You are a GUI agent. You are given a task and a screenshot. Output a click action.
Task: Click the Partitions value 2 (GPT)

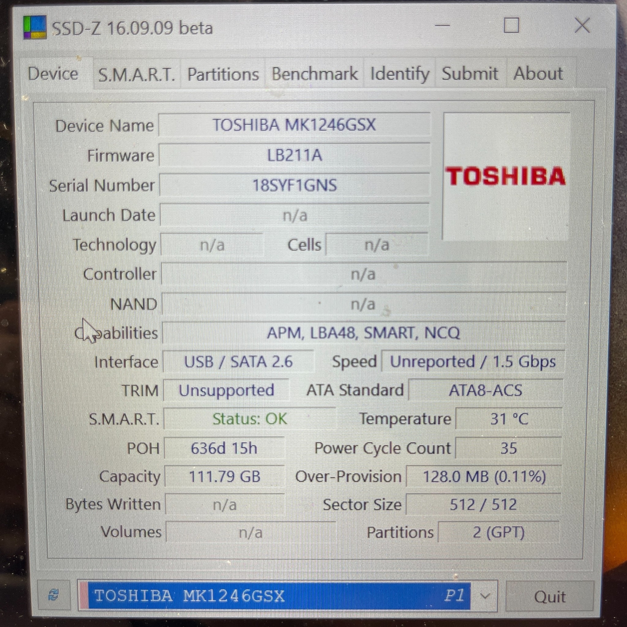point(499,532)
